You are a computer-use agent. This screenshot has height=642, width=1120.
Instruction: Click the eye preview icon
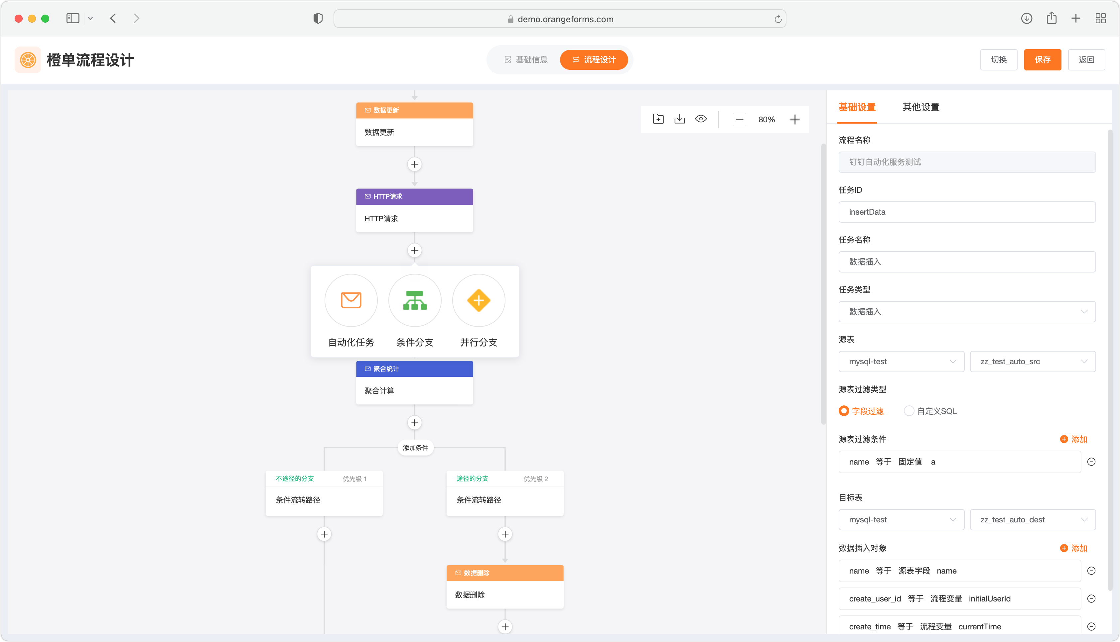click(700, 119)
